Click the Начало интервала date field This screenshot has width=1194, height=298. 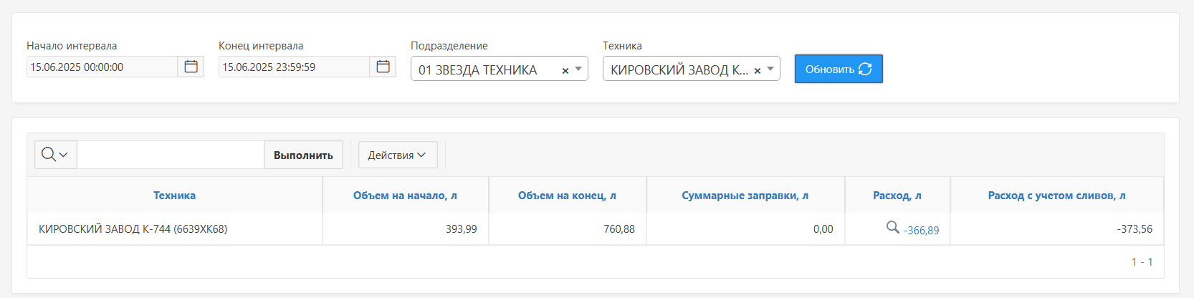(102, 67)
